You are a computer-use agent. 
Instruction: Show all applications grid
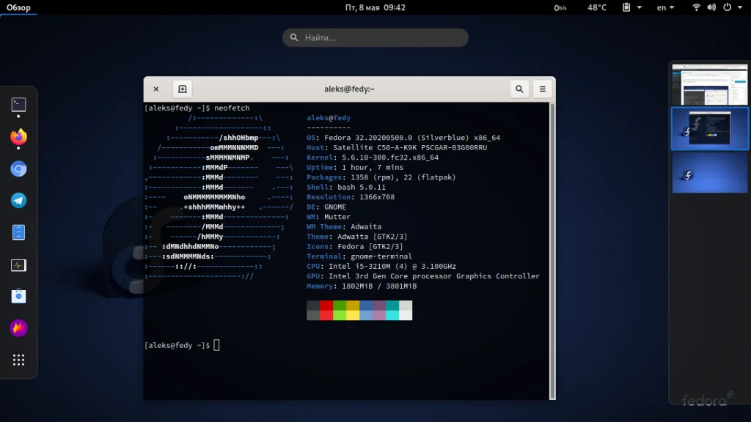coord(19,360)
